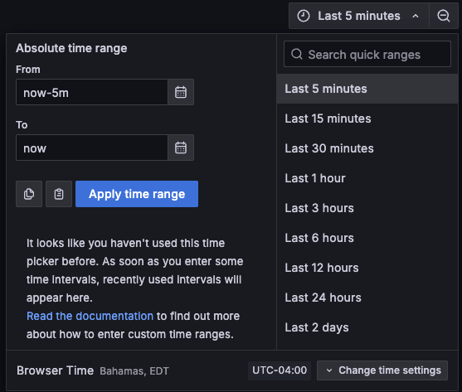Focus the From input showing now-5m
This screenshot has height=392, width=462.
coord(92,92)
